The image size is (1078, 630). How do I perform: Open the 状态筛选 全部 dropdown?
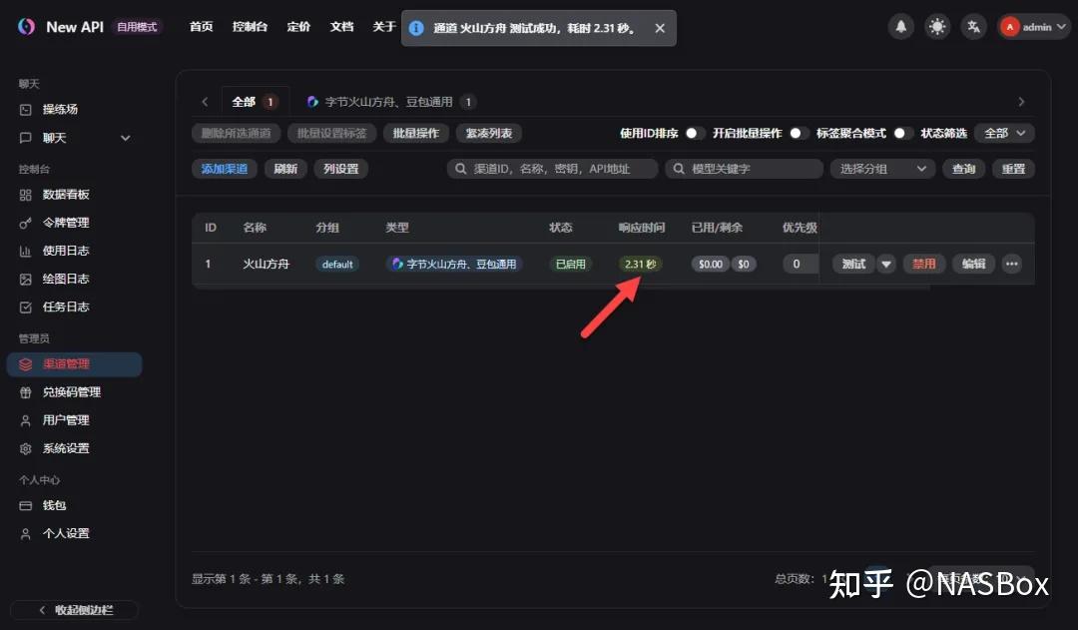1004,134
